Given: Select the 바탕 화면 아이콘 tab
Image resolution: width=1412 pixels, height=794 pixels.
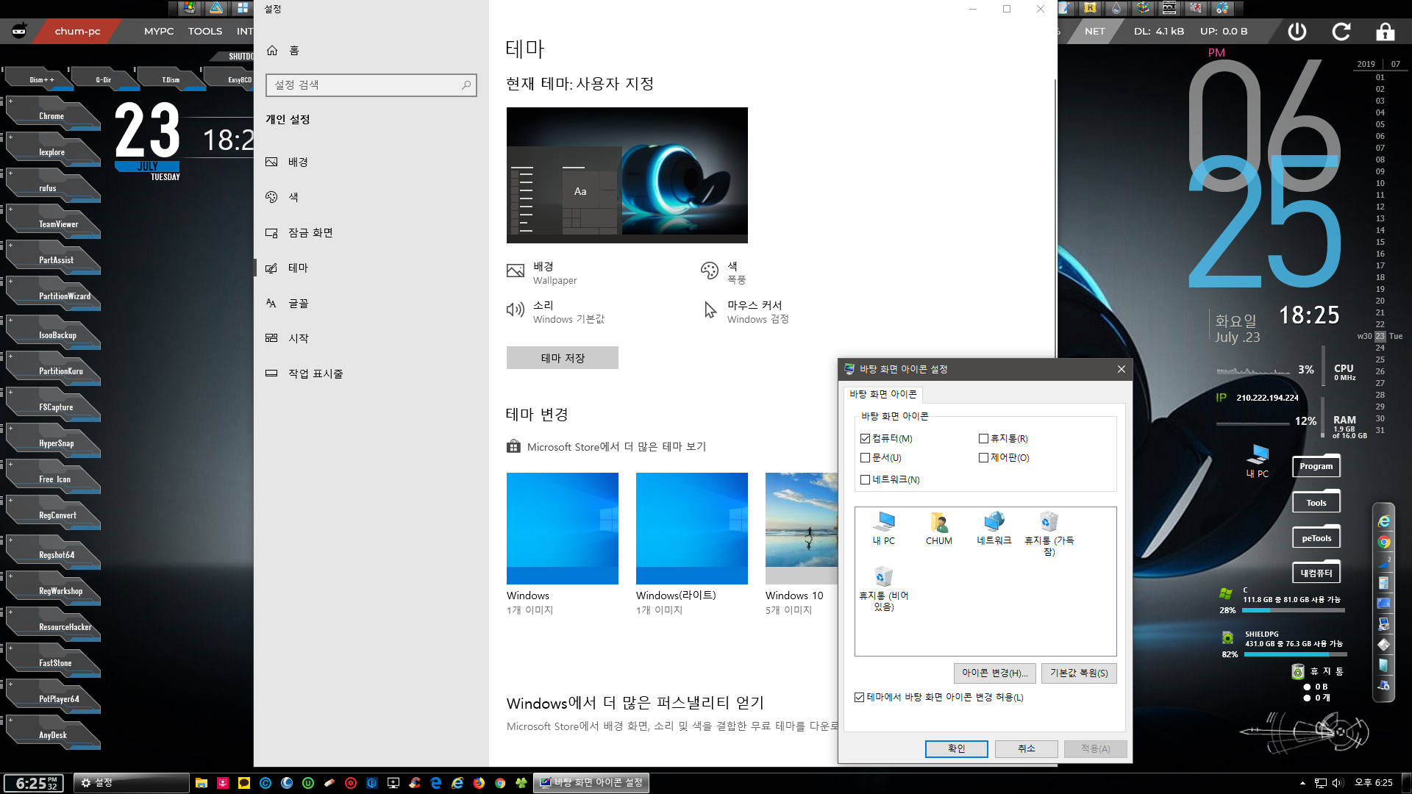Looking at the screenshot, I should click(883, 394).
